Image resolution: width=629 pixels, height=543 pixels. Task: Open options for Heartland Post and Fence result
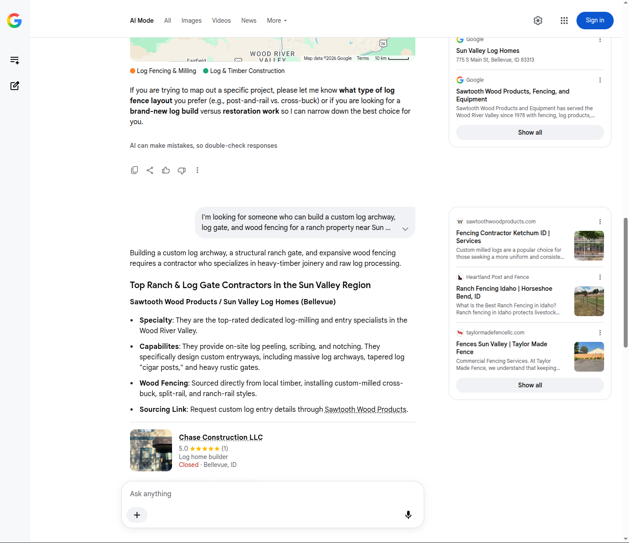click(600, 277)
